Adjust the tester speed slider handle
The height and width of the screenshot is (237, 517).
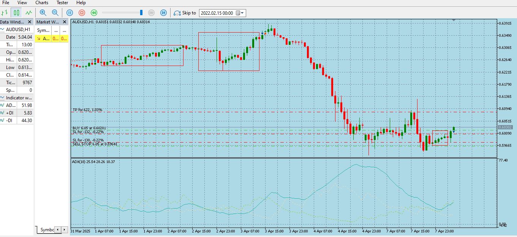click(x=141, y=13)
